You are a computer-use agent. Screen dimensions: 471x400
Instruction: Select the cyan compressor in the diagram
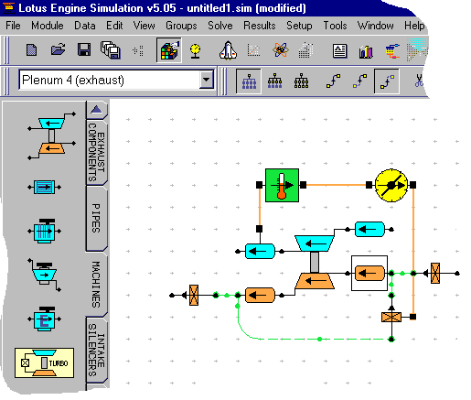315,243
